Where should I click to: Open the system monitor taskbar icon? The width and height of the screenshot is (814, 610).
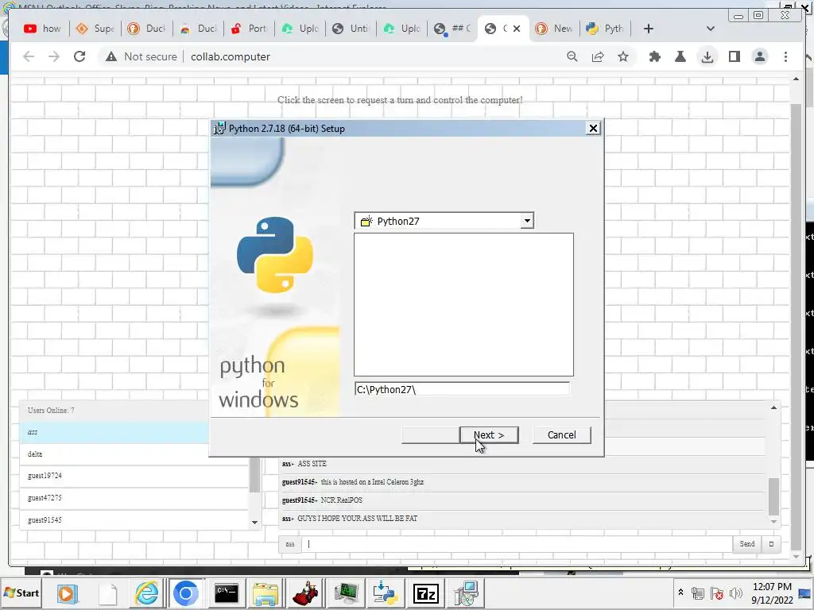pos(346,593)
